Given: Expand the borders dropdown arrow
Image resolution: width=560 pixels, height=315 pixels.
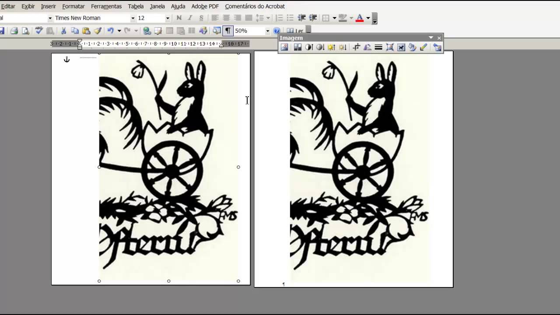Looking at the screenshot, I should coord(334,18).
